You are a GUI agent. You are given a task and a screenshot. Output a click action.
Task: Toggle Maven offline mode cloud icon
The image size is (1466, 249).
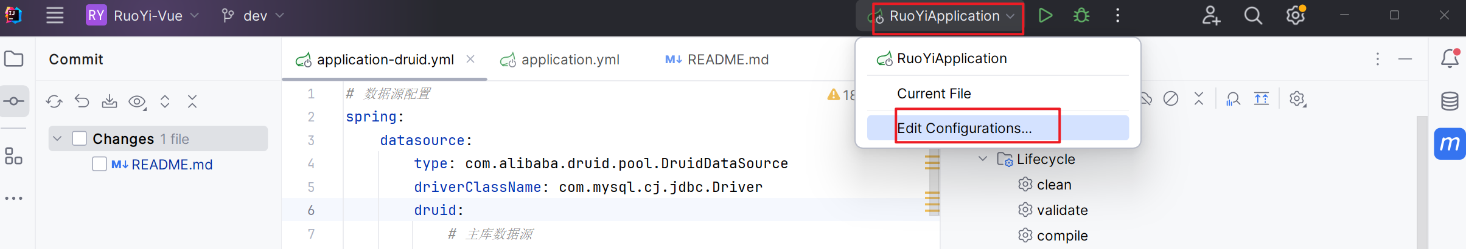[1147, 98]
